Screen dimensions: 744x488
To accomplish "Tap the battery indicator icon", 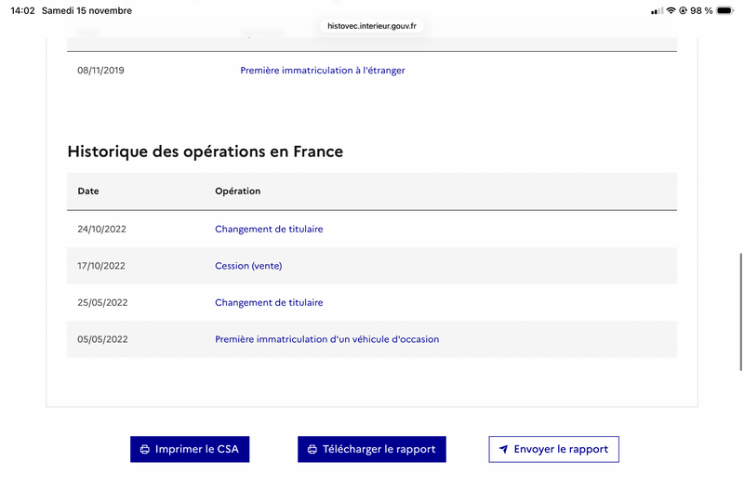I will click(724, 11).
